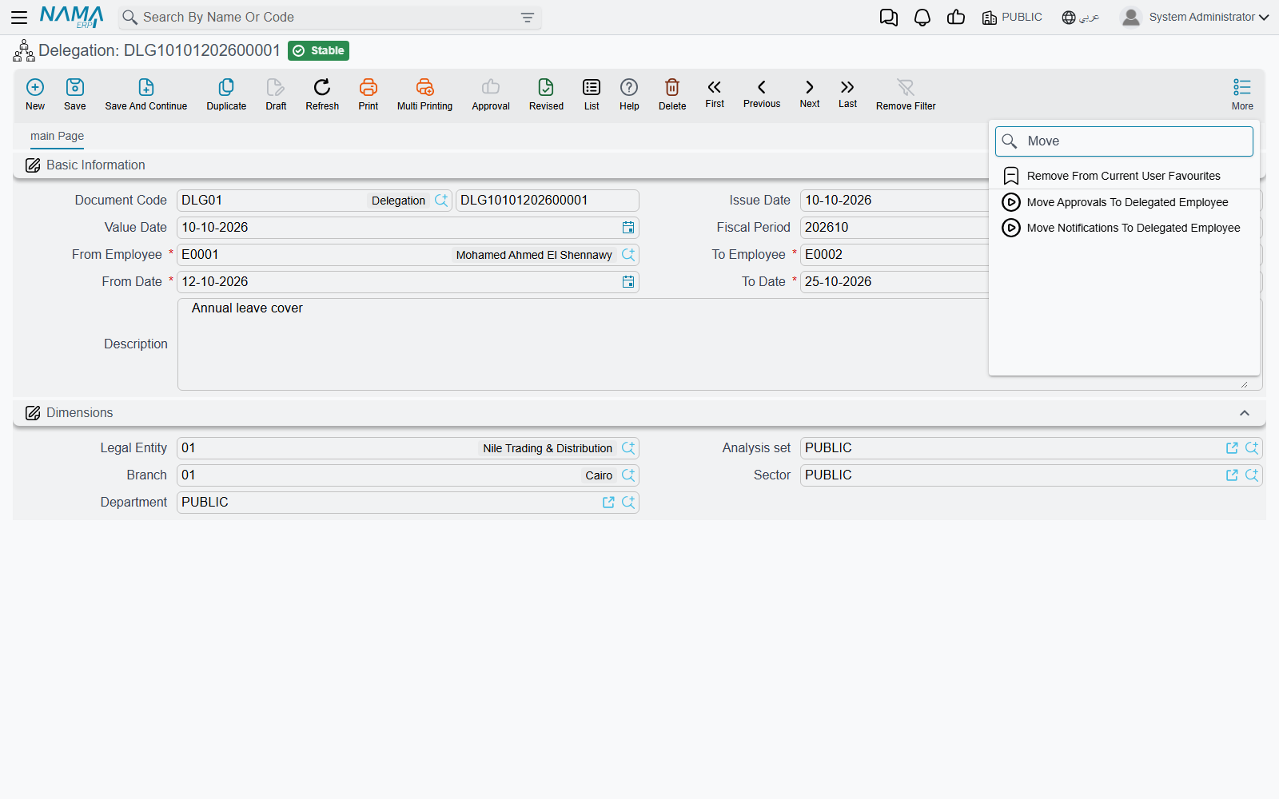
Task: Switch language to Arabic
Action: 1081,18
